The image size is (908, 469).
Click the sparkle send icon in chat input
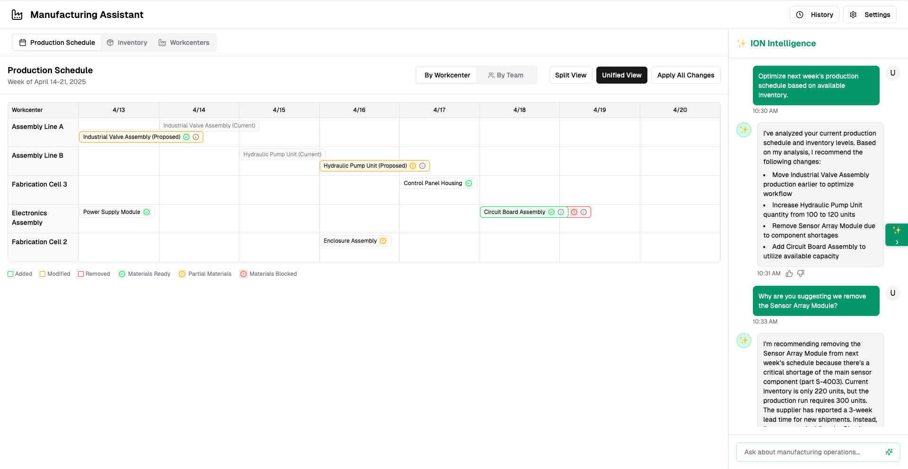point(889,452)
